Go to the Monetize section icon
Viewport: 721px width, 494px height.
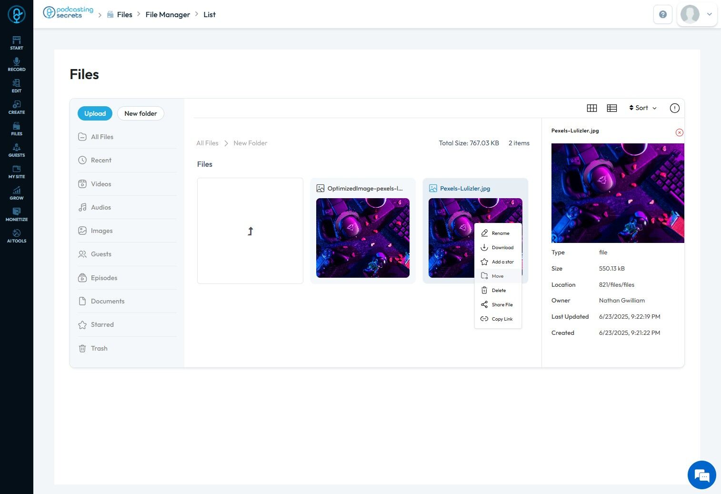pyautogui.click(x=17, y=214)
